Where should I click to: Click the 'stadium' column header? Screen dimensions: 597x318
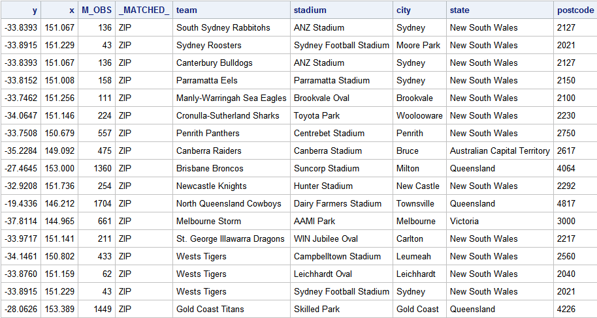(310, 10)
